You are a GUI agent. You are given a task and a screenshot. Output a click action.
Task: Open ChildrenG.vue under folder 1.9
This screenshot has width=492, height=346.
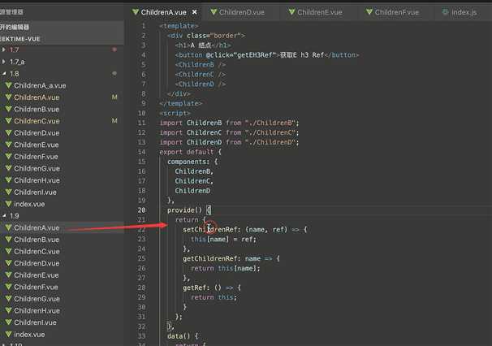37,299
